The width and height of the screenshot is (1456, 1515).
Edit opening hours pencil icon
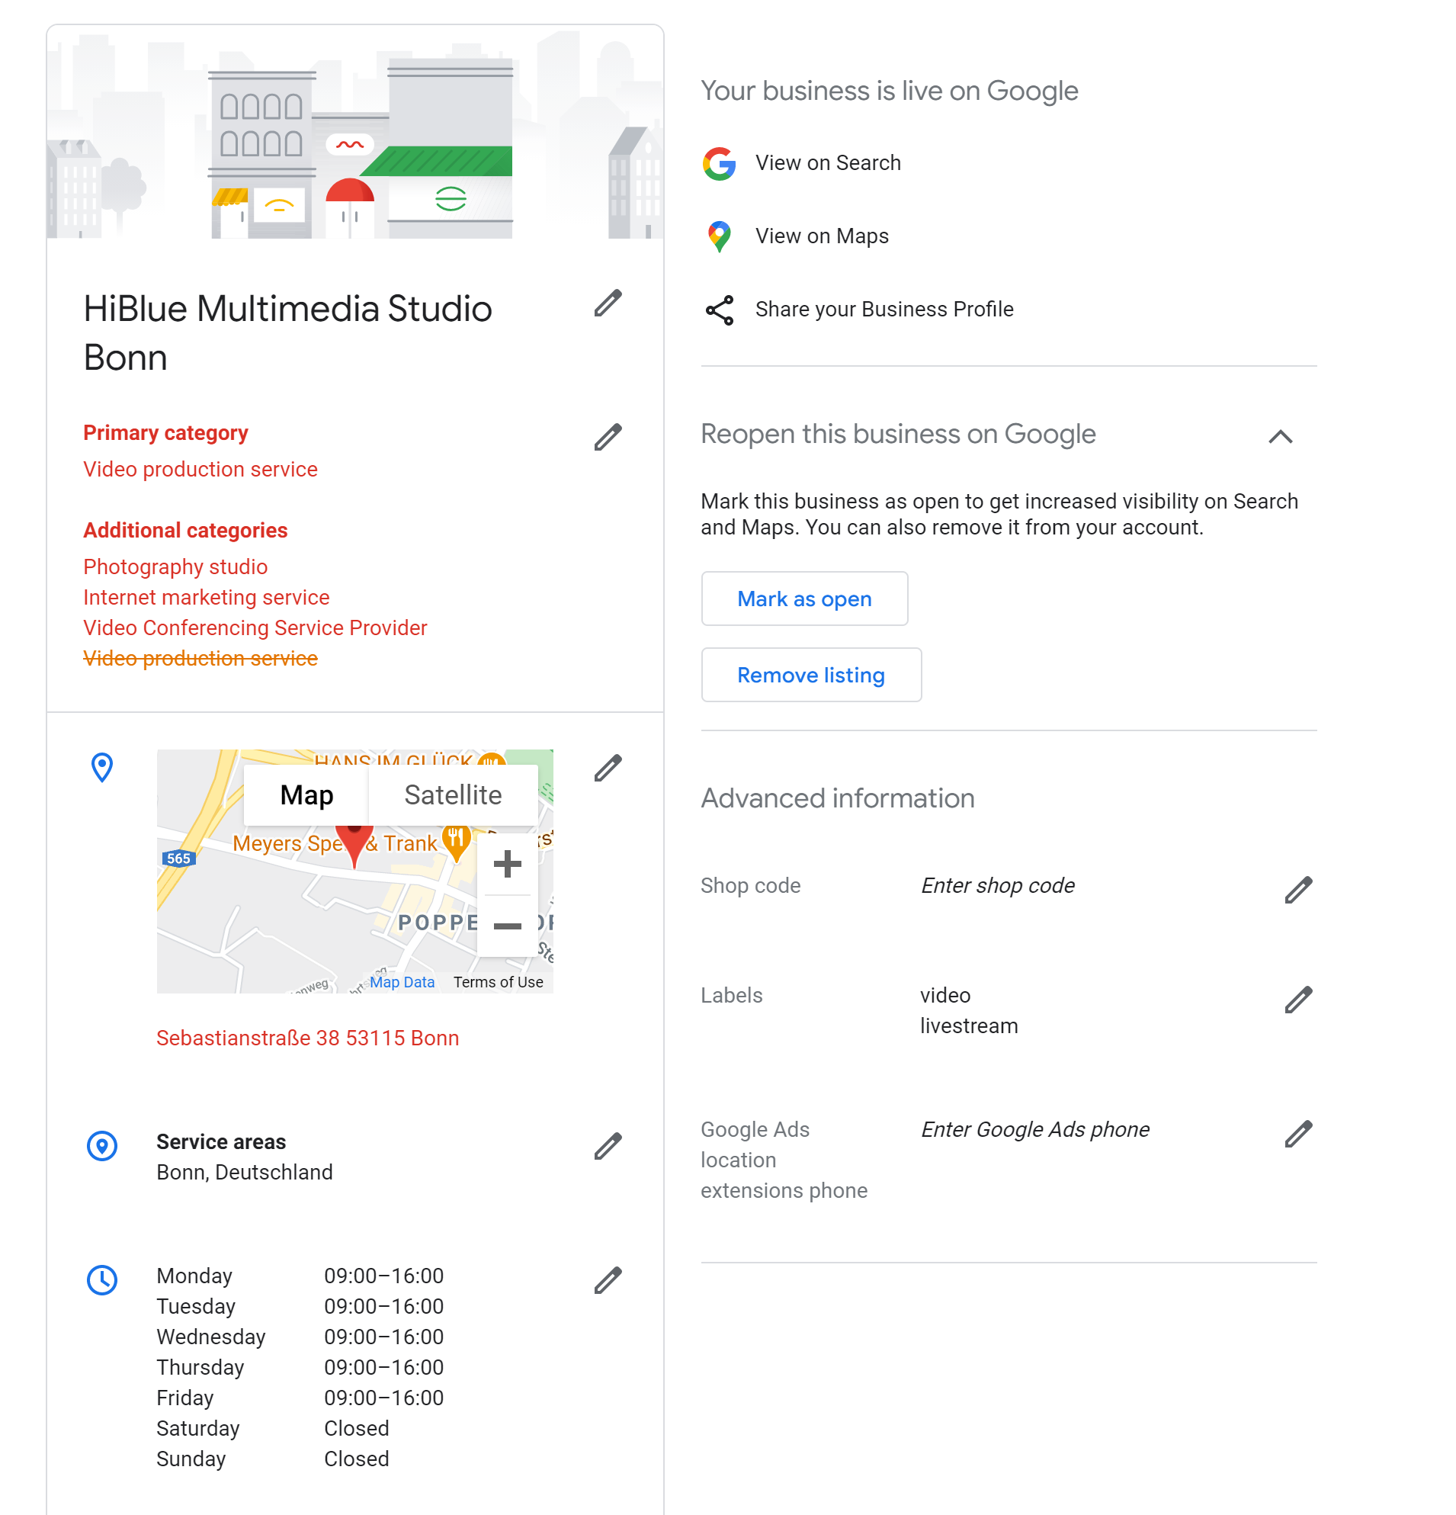click(x=608, y=1280)
